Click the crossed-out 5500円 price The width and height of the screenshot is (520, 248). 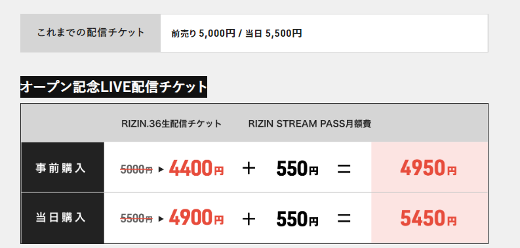136,218
